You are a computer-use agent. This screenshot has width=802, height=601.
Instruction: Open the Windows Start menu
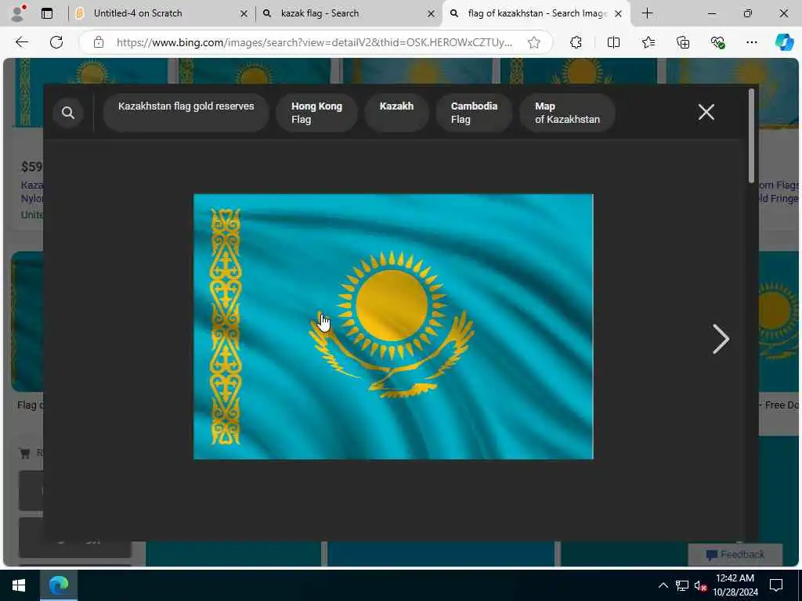pos(19,585)
